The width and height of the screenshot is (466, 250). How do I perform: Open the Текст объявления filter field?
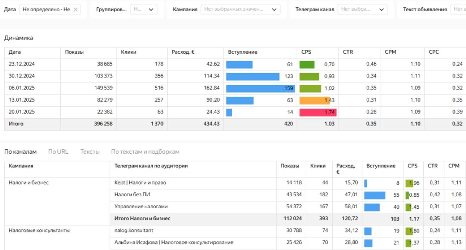click(458, 9)
